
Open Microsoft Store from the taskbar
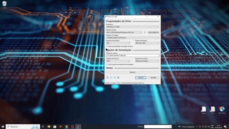[55, 126]
